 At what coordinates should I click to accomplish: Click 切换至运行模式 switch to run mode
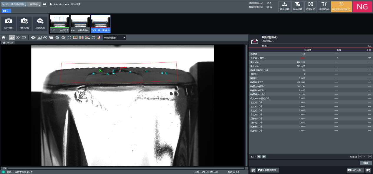pyautogui.click(x=341, y=6)
